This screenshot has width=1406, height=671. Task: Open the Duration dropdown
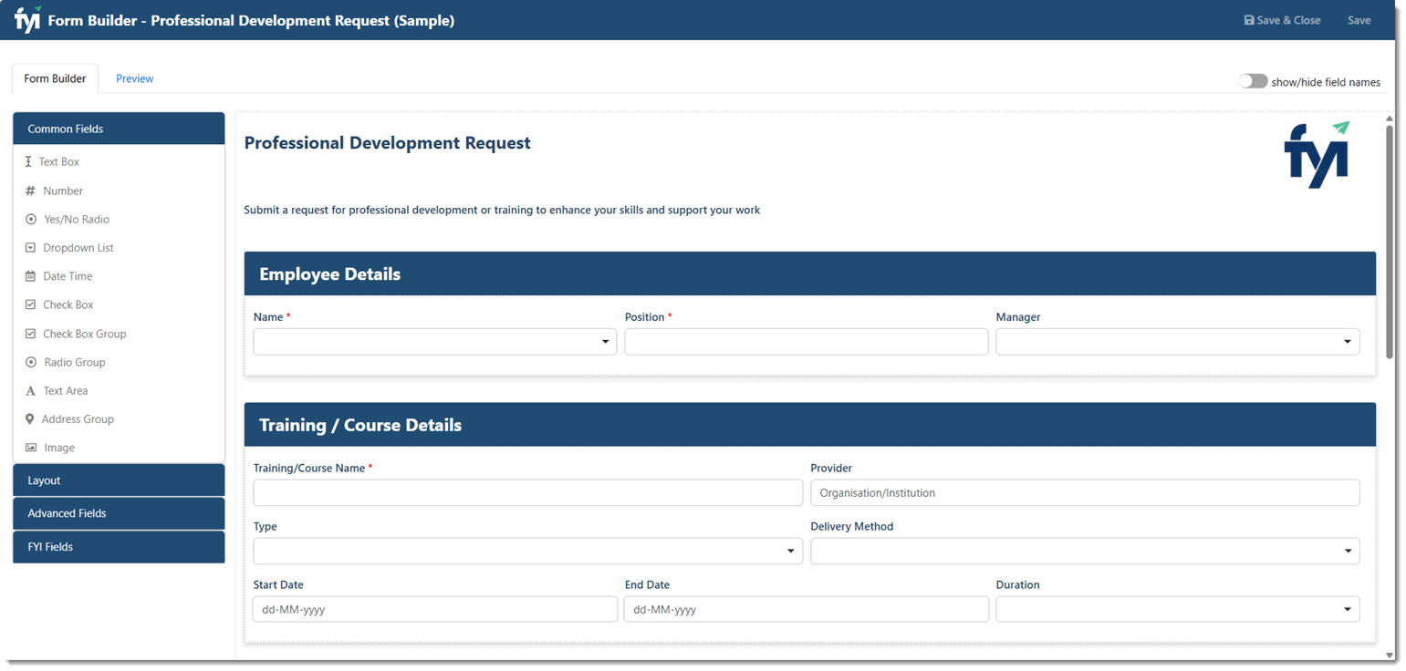pyautogui.click(x=1178, y=609)
